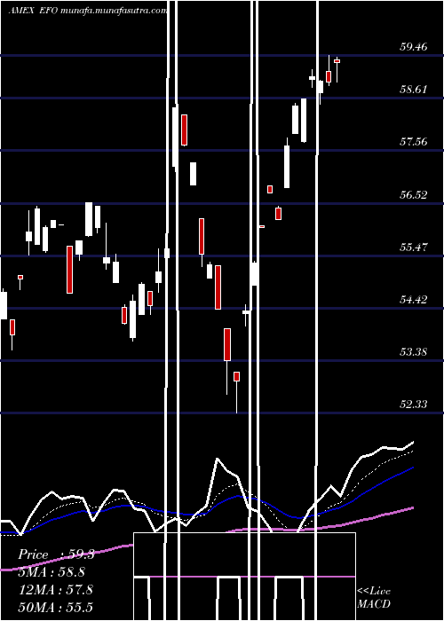Click the 12MA : 57.8 readout
Viewport: 444px width, 621px height.
(56, 589)
